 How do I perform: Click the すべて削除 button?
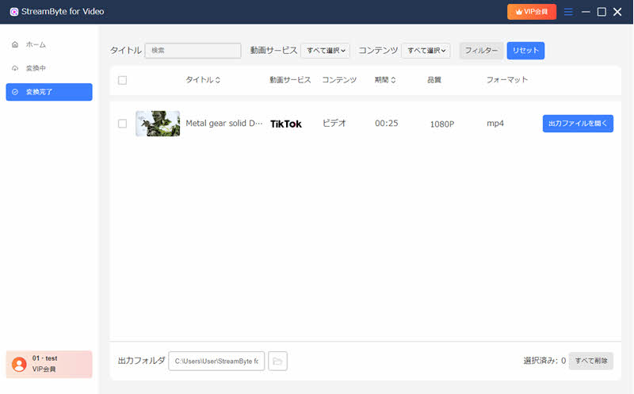[x=591, y=361]
